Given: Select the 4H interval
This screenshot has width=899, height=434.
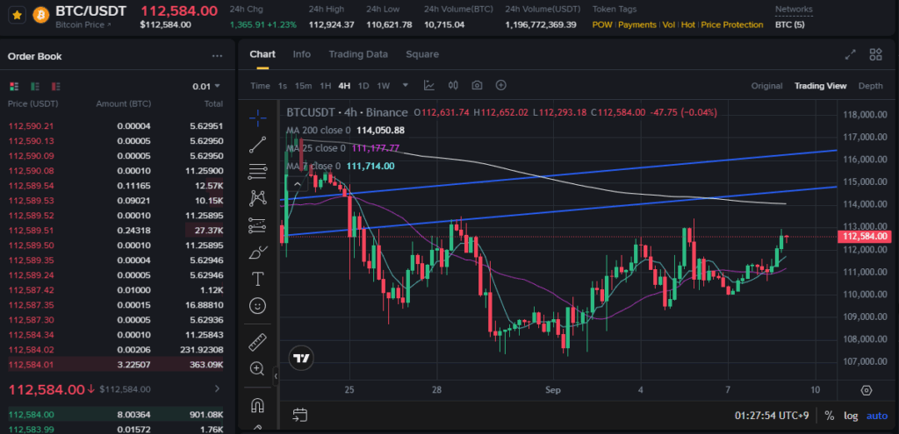Looking at the screenshot, I should point(344,86).
